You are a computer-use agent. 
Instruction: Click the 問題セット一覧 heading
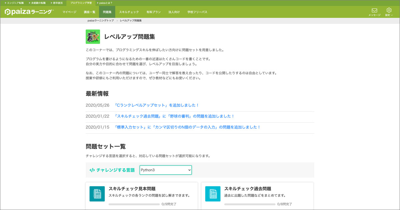pyautogui.click(x=106, y=146)
